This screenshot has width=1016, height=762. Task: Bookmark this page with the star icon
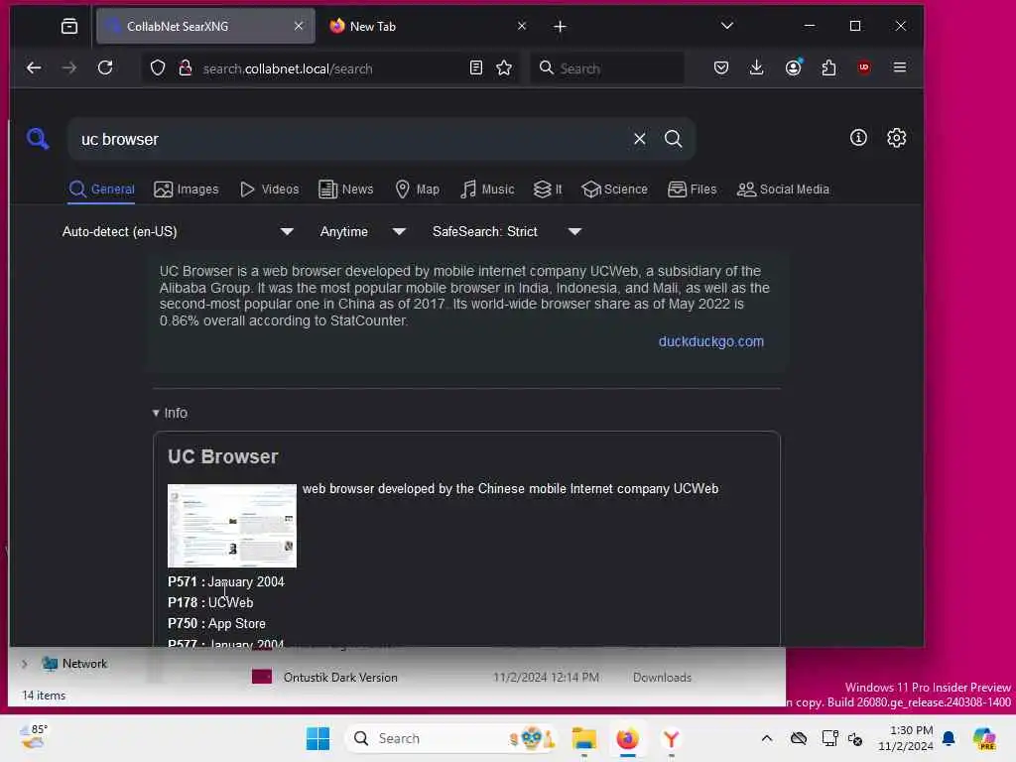pos(504,67)
